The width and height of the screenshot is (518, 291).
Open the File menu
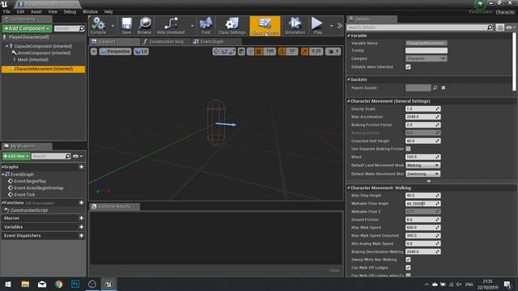6,11
